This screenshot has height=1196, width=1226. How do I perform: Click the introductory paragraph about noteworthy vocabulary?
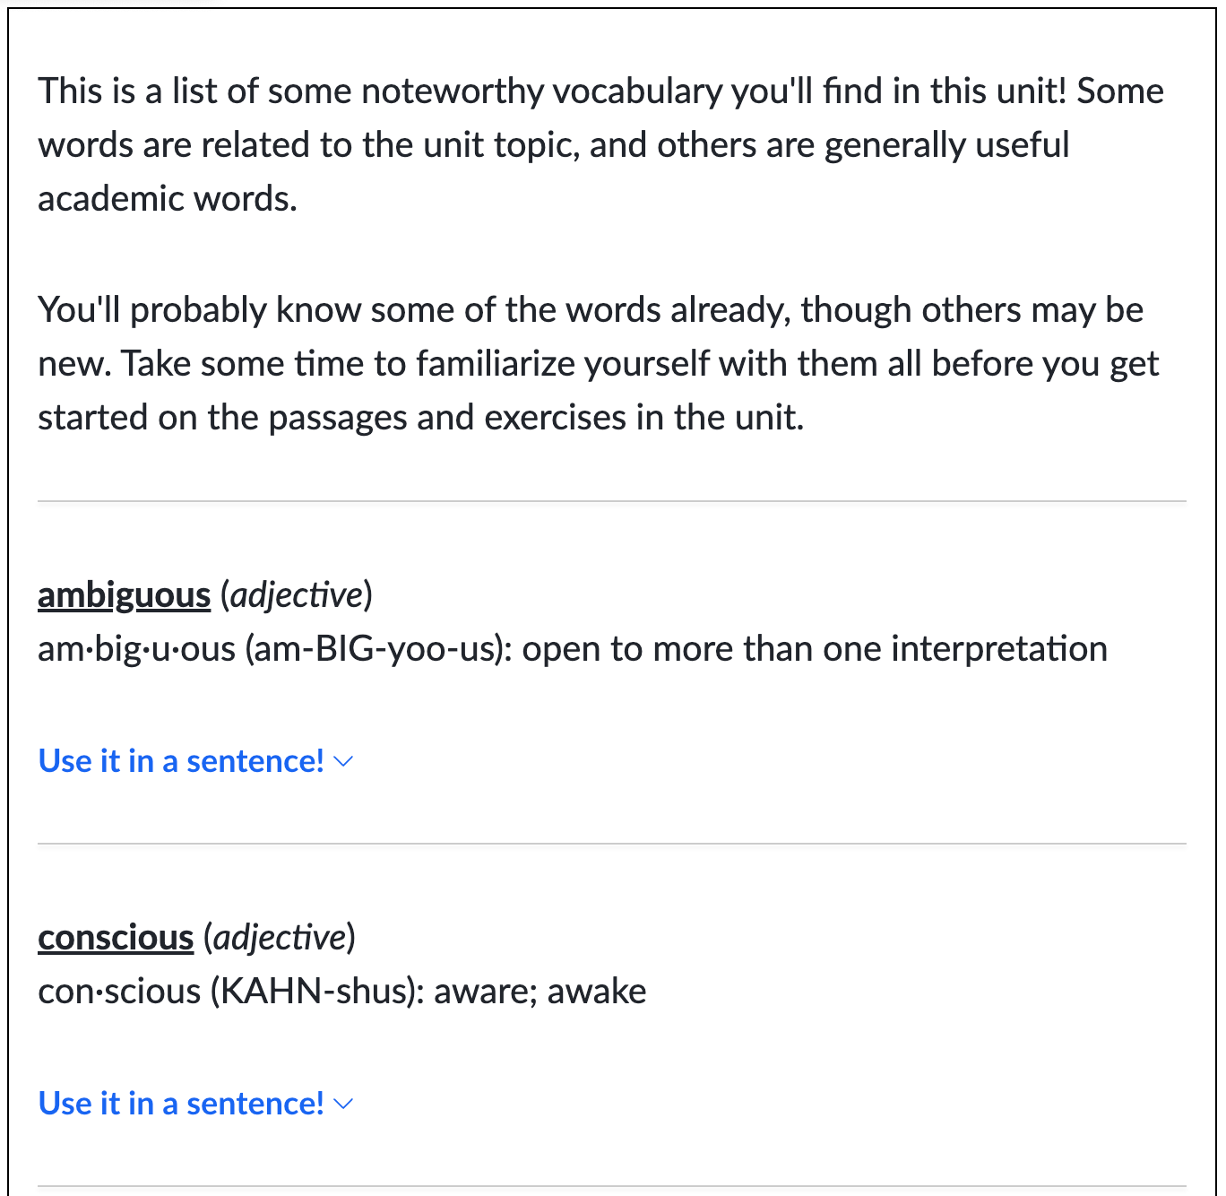click(x=600, y=143)
